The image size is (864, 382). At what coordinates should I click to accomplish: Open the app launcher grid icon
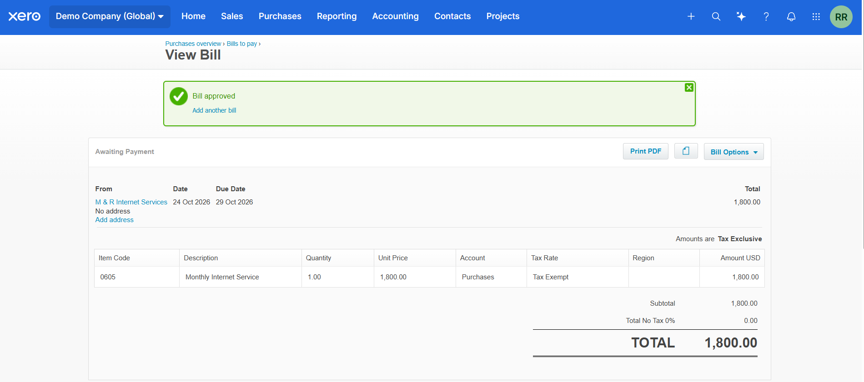[816, 16]
